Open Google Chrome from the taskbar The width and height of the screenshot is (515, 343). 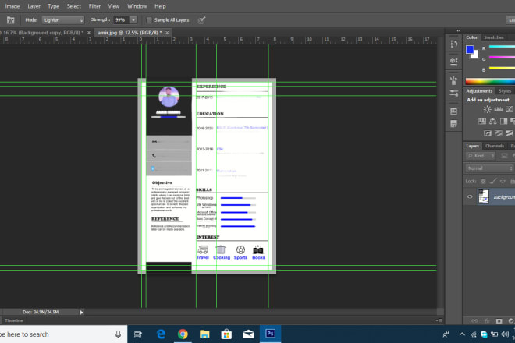click(x=183, y=334)
